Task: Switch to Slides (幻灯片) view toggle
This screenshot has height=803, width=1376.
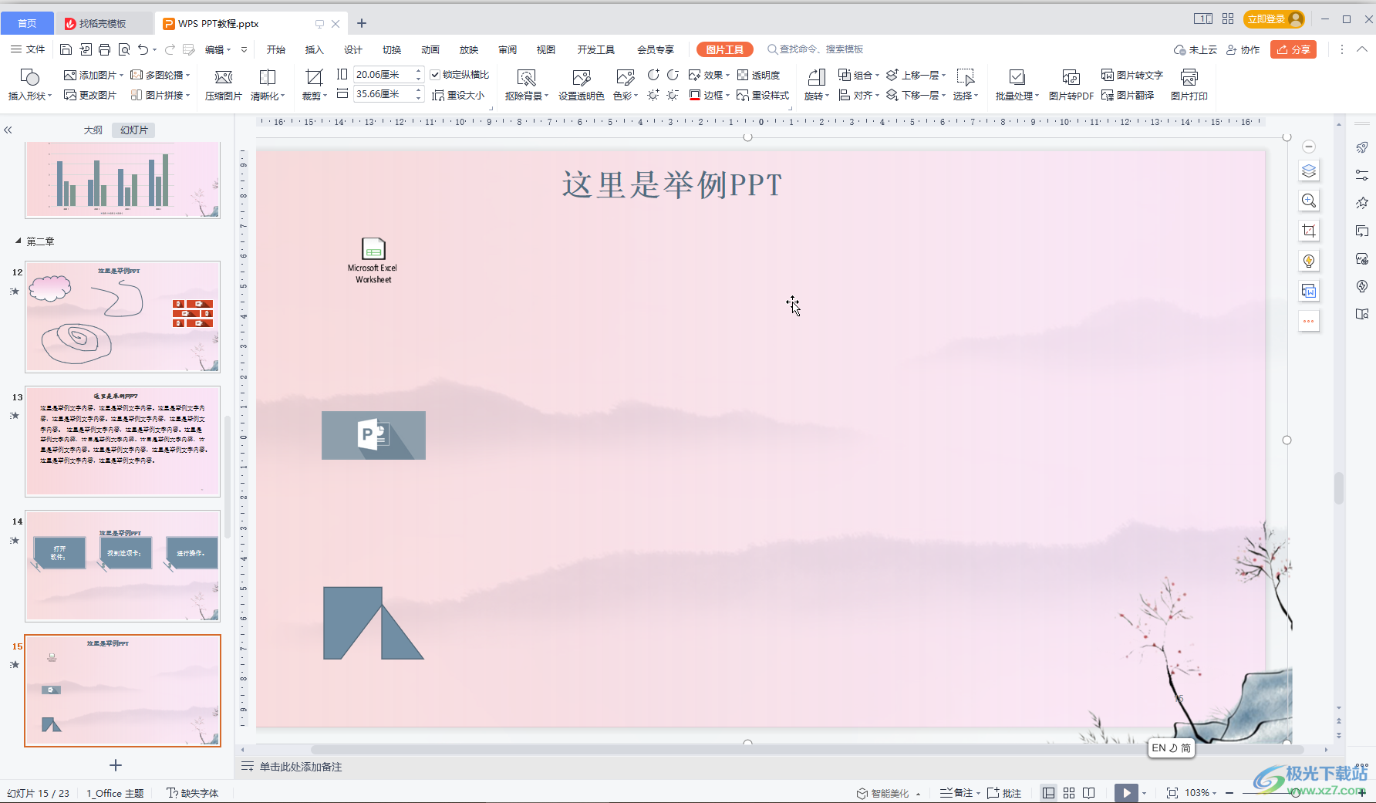Action: (x=133, y=130)
